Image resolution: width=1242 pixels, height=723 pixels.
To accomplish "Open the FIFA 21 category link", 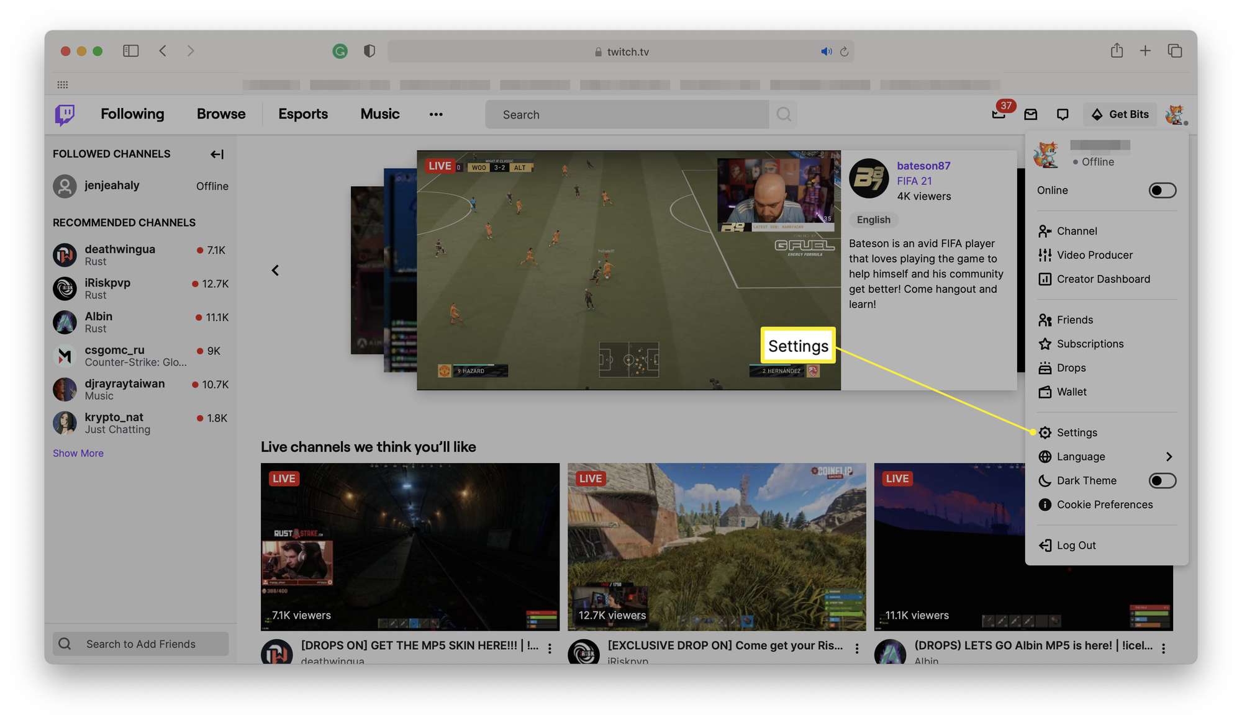I will [x=914, y=181].
